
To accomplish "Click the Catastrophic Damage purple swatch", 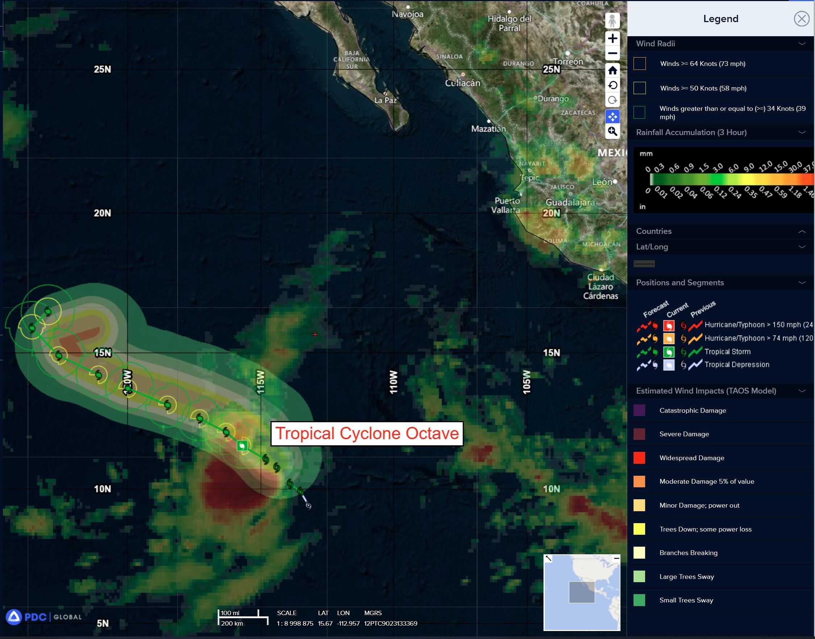I will coord(639,411).
